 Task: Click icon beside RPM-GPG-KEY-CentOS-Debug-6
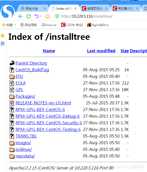tap(12, 116)
